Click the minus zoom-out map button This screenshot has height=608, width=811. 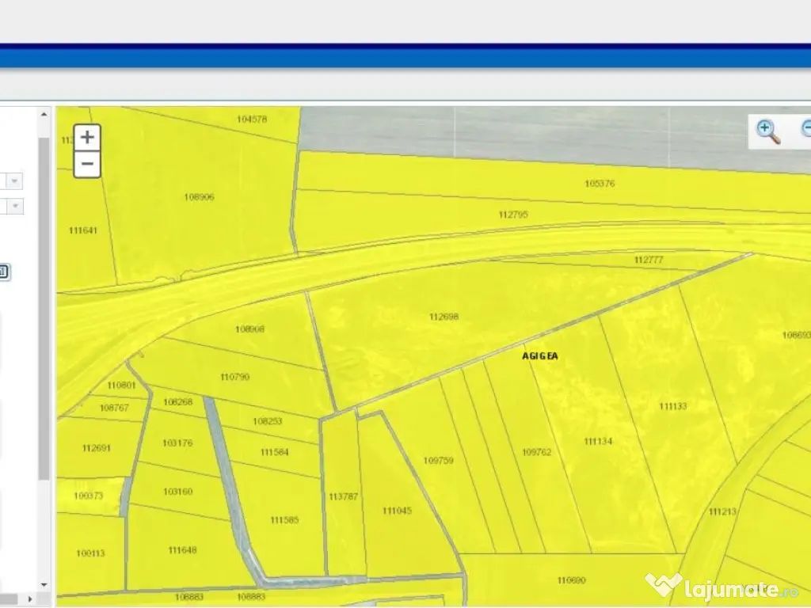[x=87, y=165]
